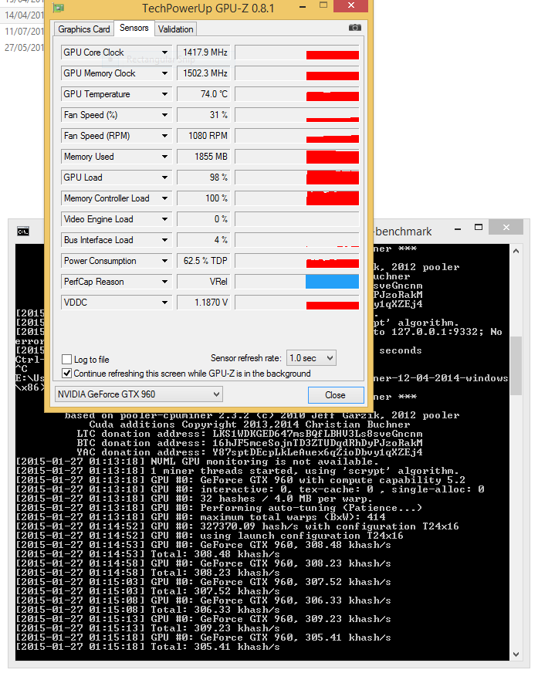Screen dimensions: 555x690
Task: Click the 1.1870 V VDDC value
Action: coord(203,303)
